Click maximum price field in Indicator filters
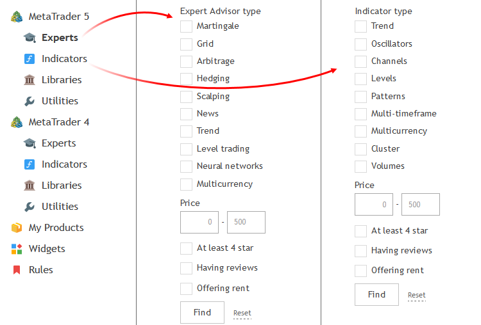This screenshot has height=325, width=481. (x=421, y=205)
